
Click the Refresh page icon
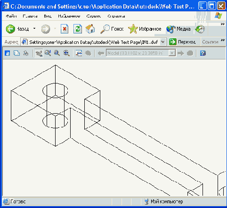pos(78,29)
